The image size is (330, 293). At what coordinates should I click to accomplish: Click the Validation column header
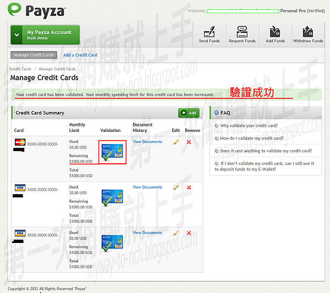pos(111,130)
